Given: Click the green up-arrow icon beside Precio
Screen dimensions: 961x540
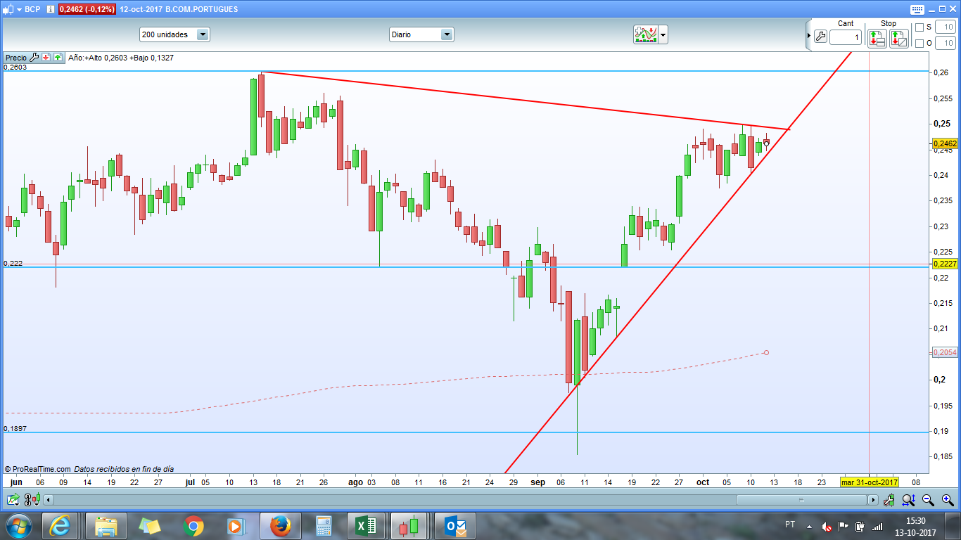Looking at the screenshot, I should pos(58,58).
